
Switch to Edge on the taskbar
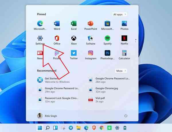[86, 128]
